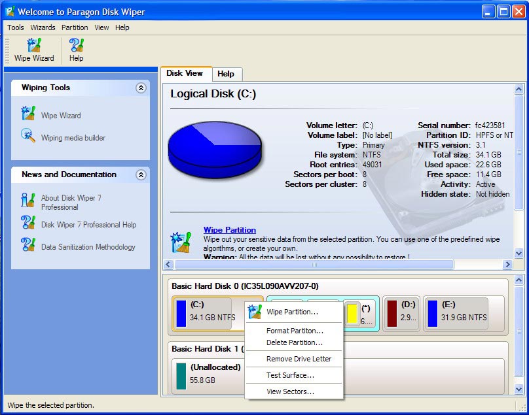
Task: Open Disk Wiper 7 Professional Help
Action: click(x=88, y=225)
